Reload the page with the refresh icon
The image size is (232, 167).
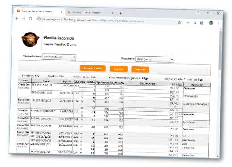[x=30, y=19]
